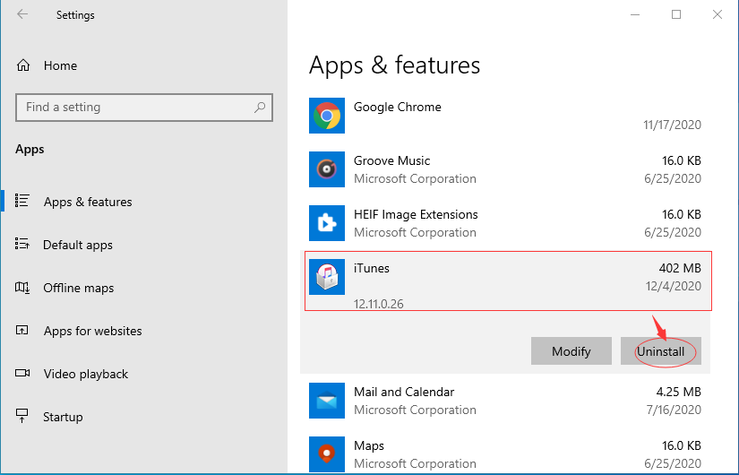Viewport: 739px width, 475px height.
Task: Open Apps for websites page
Action: tap(93, 331)
